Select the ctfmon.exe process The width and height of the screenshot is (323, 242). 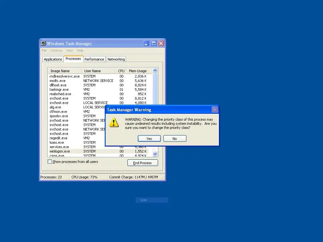77,112
